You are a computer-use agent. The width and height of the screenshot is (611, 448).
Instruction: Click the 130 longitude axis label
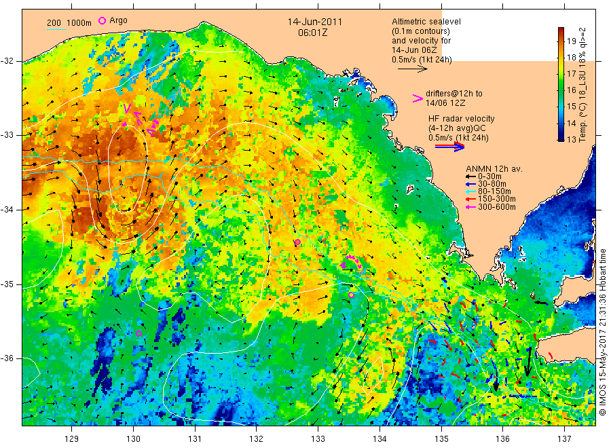(x=133, y=438)
